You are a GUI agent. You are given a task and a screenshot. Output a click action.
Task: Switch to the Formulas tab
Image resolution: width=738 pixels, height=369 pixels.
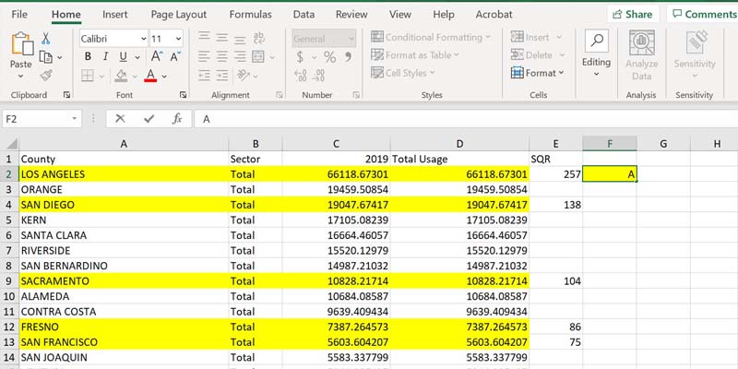250,15
